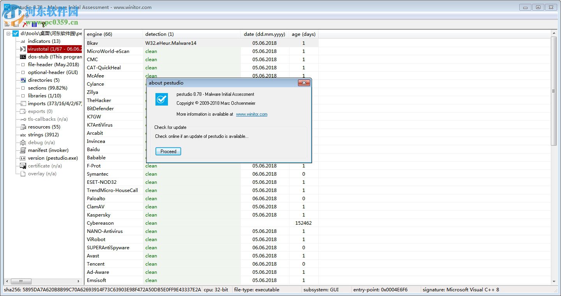The width and height of the screenshot is (561, 296).
Task: Click the right arrow of the tree's horizontal scrollbar
Action: (79, 281)
